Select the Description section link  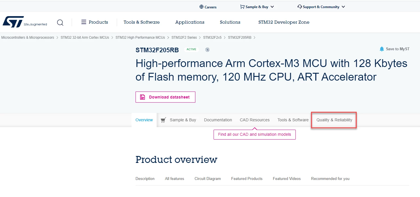(x=145, y=179)
